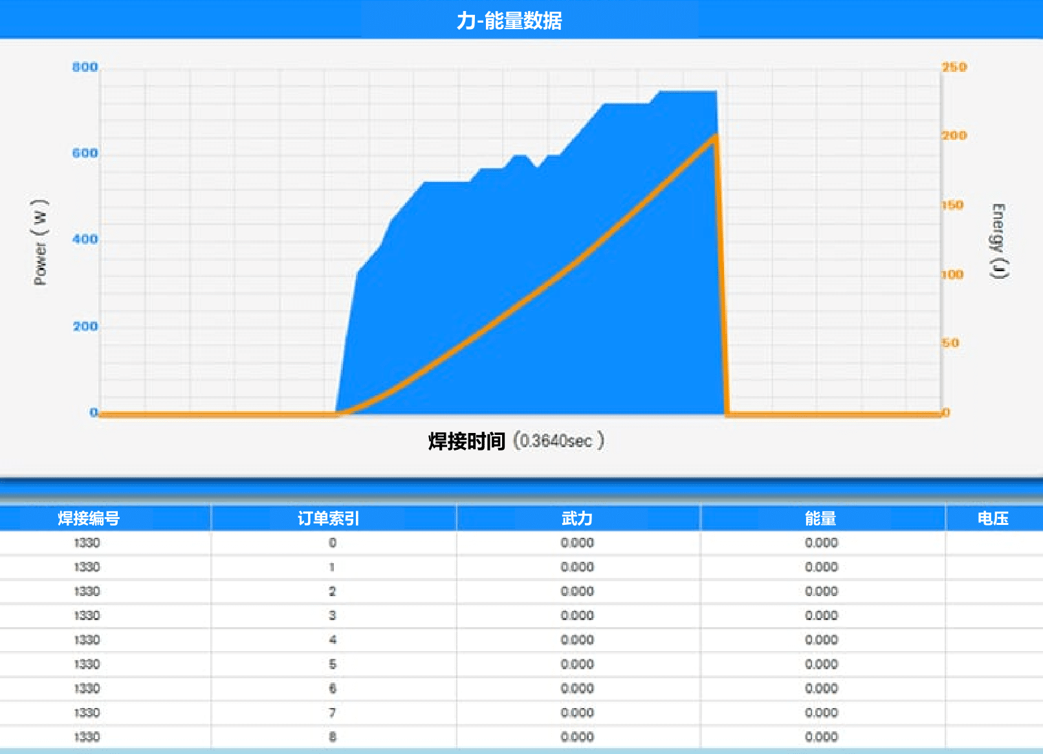Screen dimensions: 1043x754
Task: Click the 焊接编号 1330 in index 7 row
Action: tap(87, 713)
